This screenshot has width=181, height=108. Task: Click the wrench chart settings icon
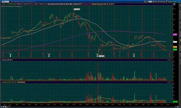click(147, 2)
